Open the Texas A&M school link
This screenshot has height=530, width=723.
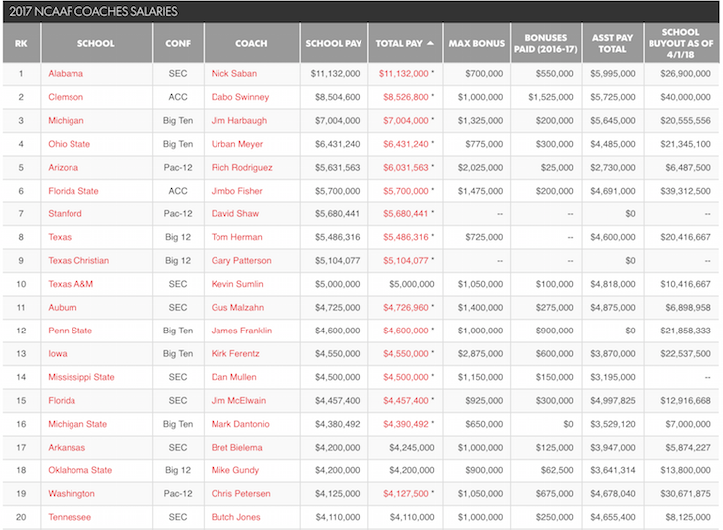pos(71,284)
